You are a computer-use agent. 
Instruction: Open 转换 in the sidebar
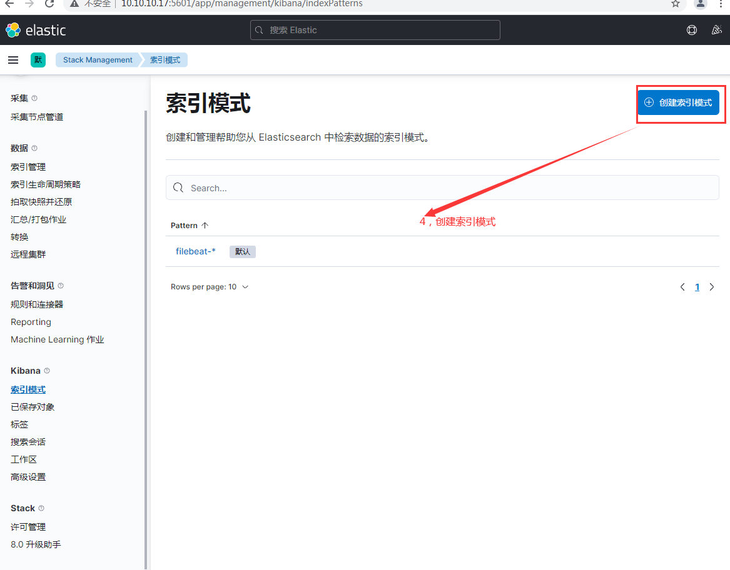(19, 237)
